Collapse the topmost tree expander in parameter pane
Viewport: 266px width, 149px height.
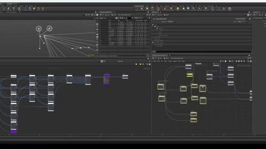click(153, 25)
